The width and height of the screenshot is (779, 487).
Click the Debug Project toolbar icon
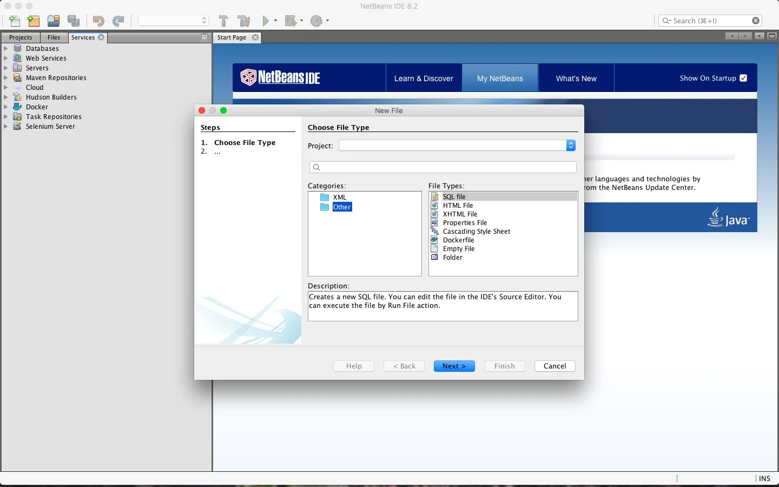point(291,21)
